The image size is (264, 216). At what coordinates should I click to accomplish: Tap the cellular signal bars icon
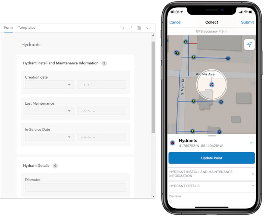click(x=241, y=12)
